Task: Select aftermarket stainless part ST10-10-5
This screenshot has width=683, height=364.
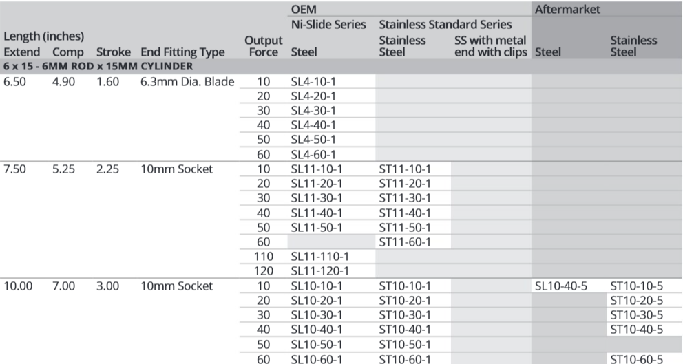Action: click(x=636, y=286)
